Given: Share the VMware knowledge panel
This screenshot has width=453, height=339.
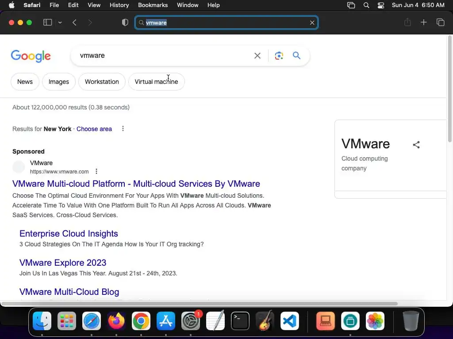Looking at the screenshot, I should click(x=416, y=145).
